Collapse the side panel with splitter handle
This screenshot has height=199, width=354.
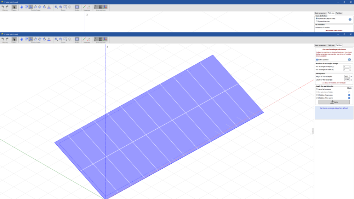click(x=313, y=131)
